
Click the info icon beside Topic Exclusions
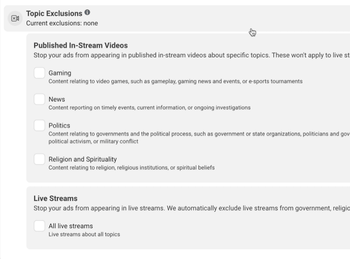(x=87, y=13)
